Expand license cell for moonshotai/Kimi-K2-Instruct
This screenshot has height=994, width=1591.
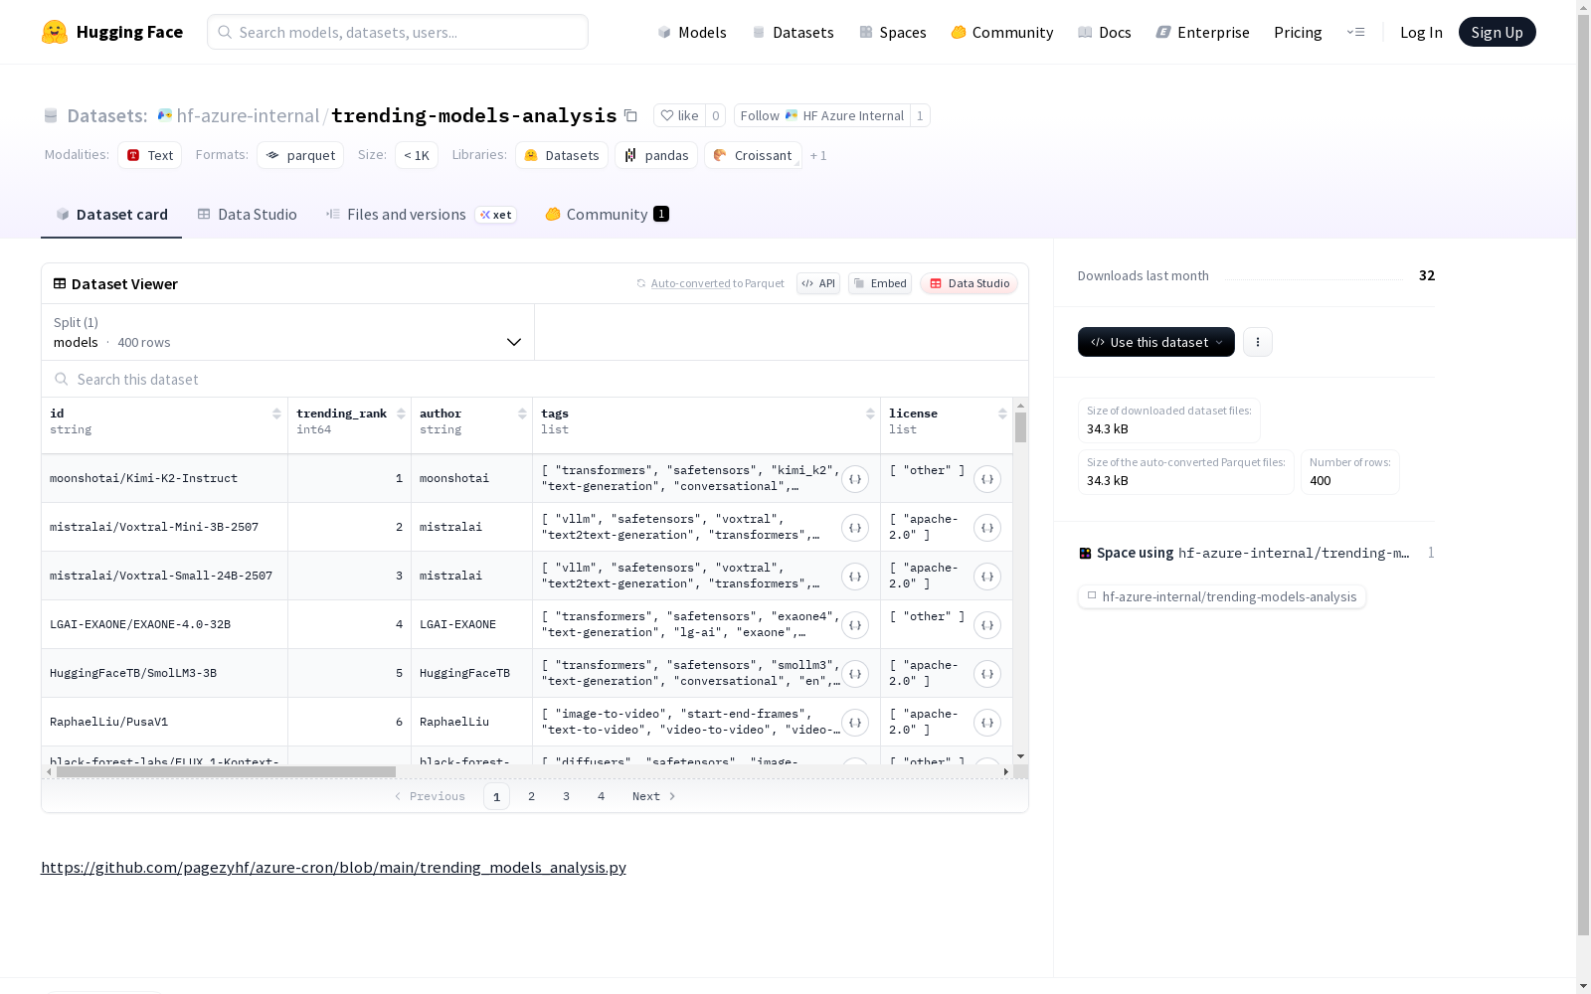987,479
